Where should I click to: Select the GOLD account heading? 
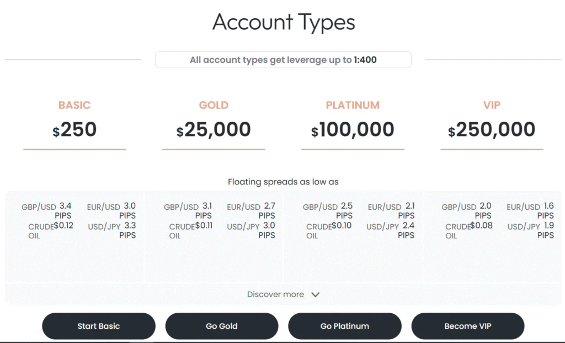[214, 105]
